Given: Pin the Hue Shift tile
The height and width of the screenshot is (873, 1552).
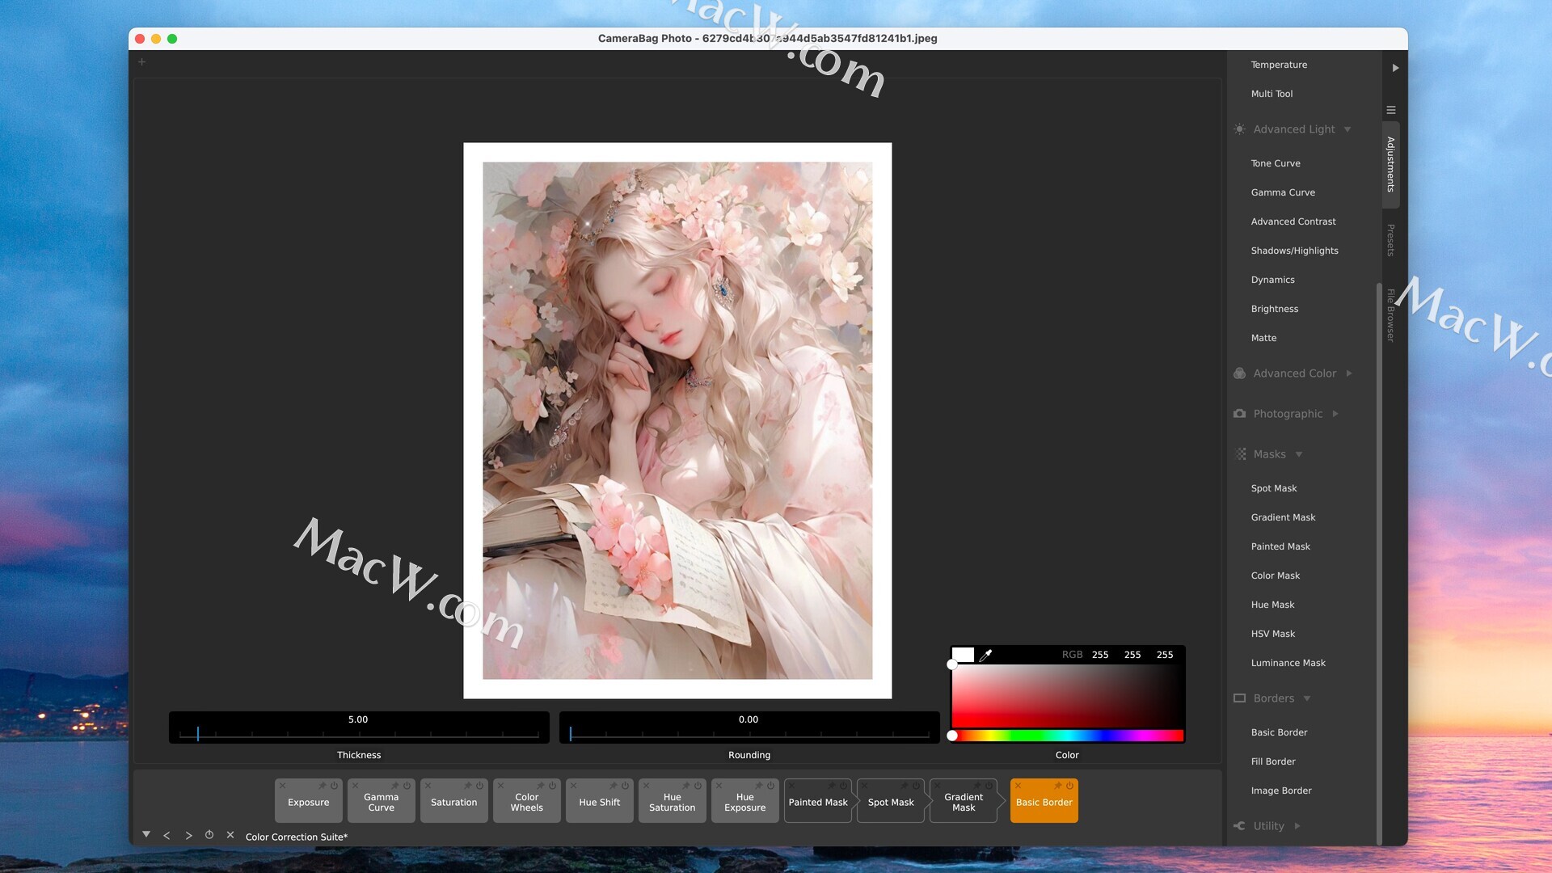Looking at the screenshot, I should [613, 786].
